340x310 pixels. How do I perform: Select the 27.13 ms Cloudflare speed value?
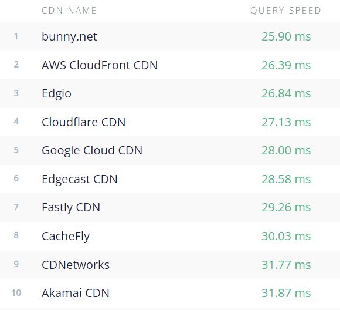tap(286, 122)
